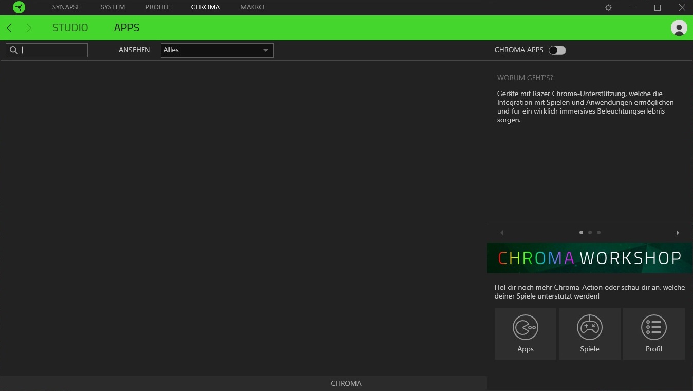Viewport: 693px width, 391px height.
Task: Open the settings gear icon
Action: [x=608, y=8]
